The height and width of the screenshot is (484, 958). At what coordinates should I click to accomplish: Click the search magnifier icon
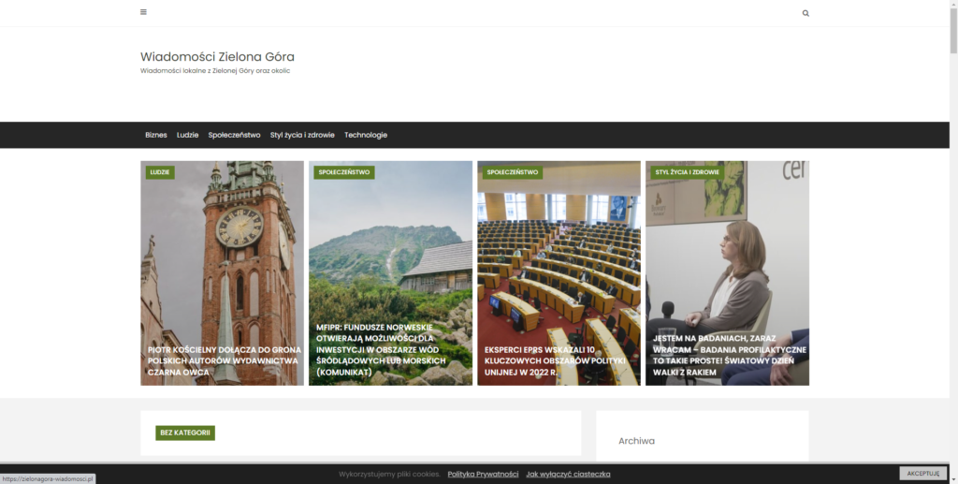tap(806, 13)
